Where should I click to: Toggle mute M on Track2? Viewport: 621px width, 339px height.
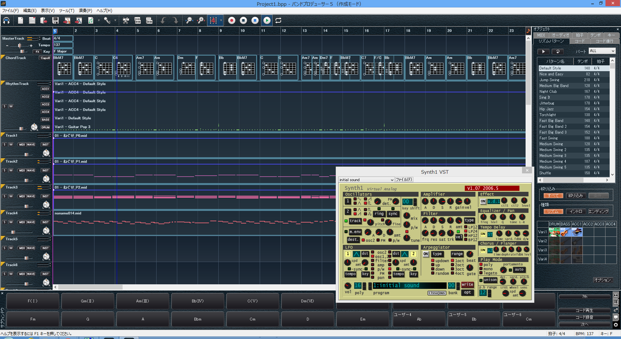[x=11, y=170]
